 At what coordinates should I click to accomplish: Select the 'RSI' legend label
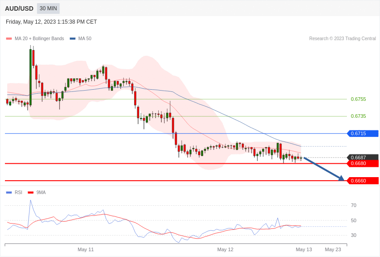pos(18,192)
